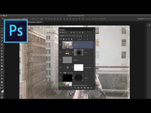Select the Pen tool
Viewport: 151px width, 113px height.
point(2,69)
